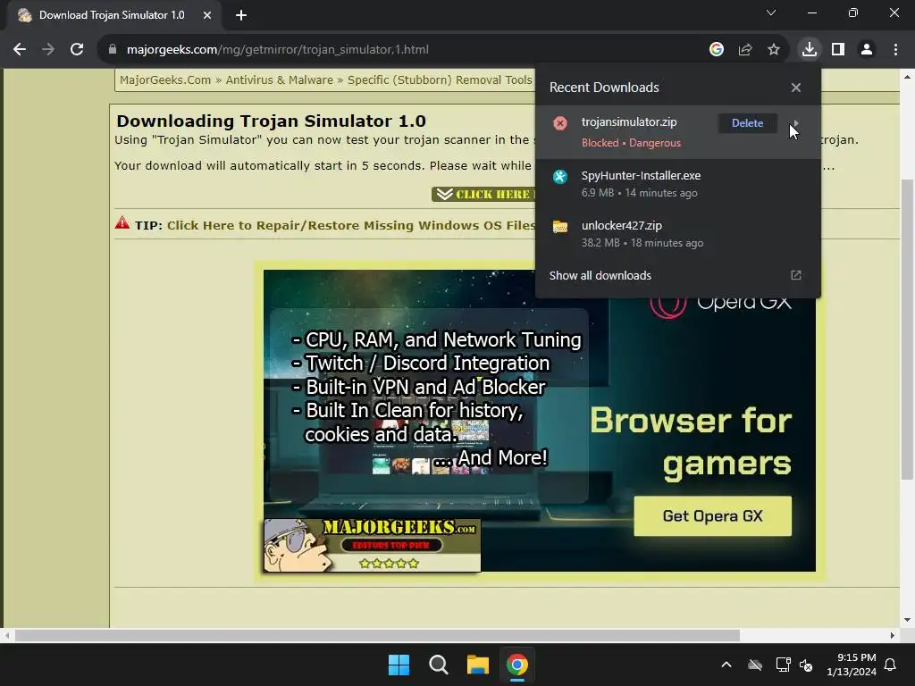Open the Chrome profile icon
The image size is (915, 686).
[x=867, y=50]
